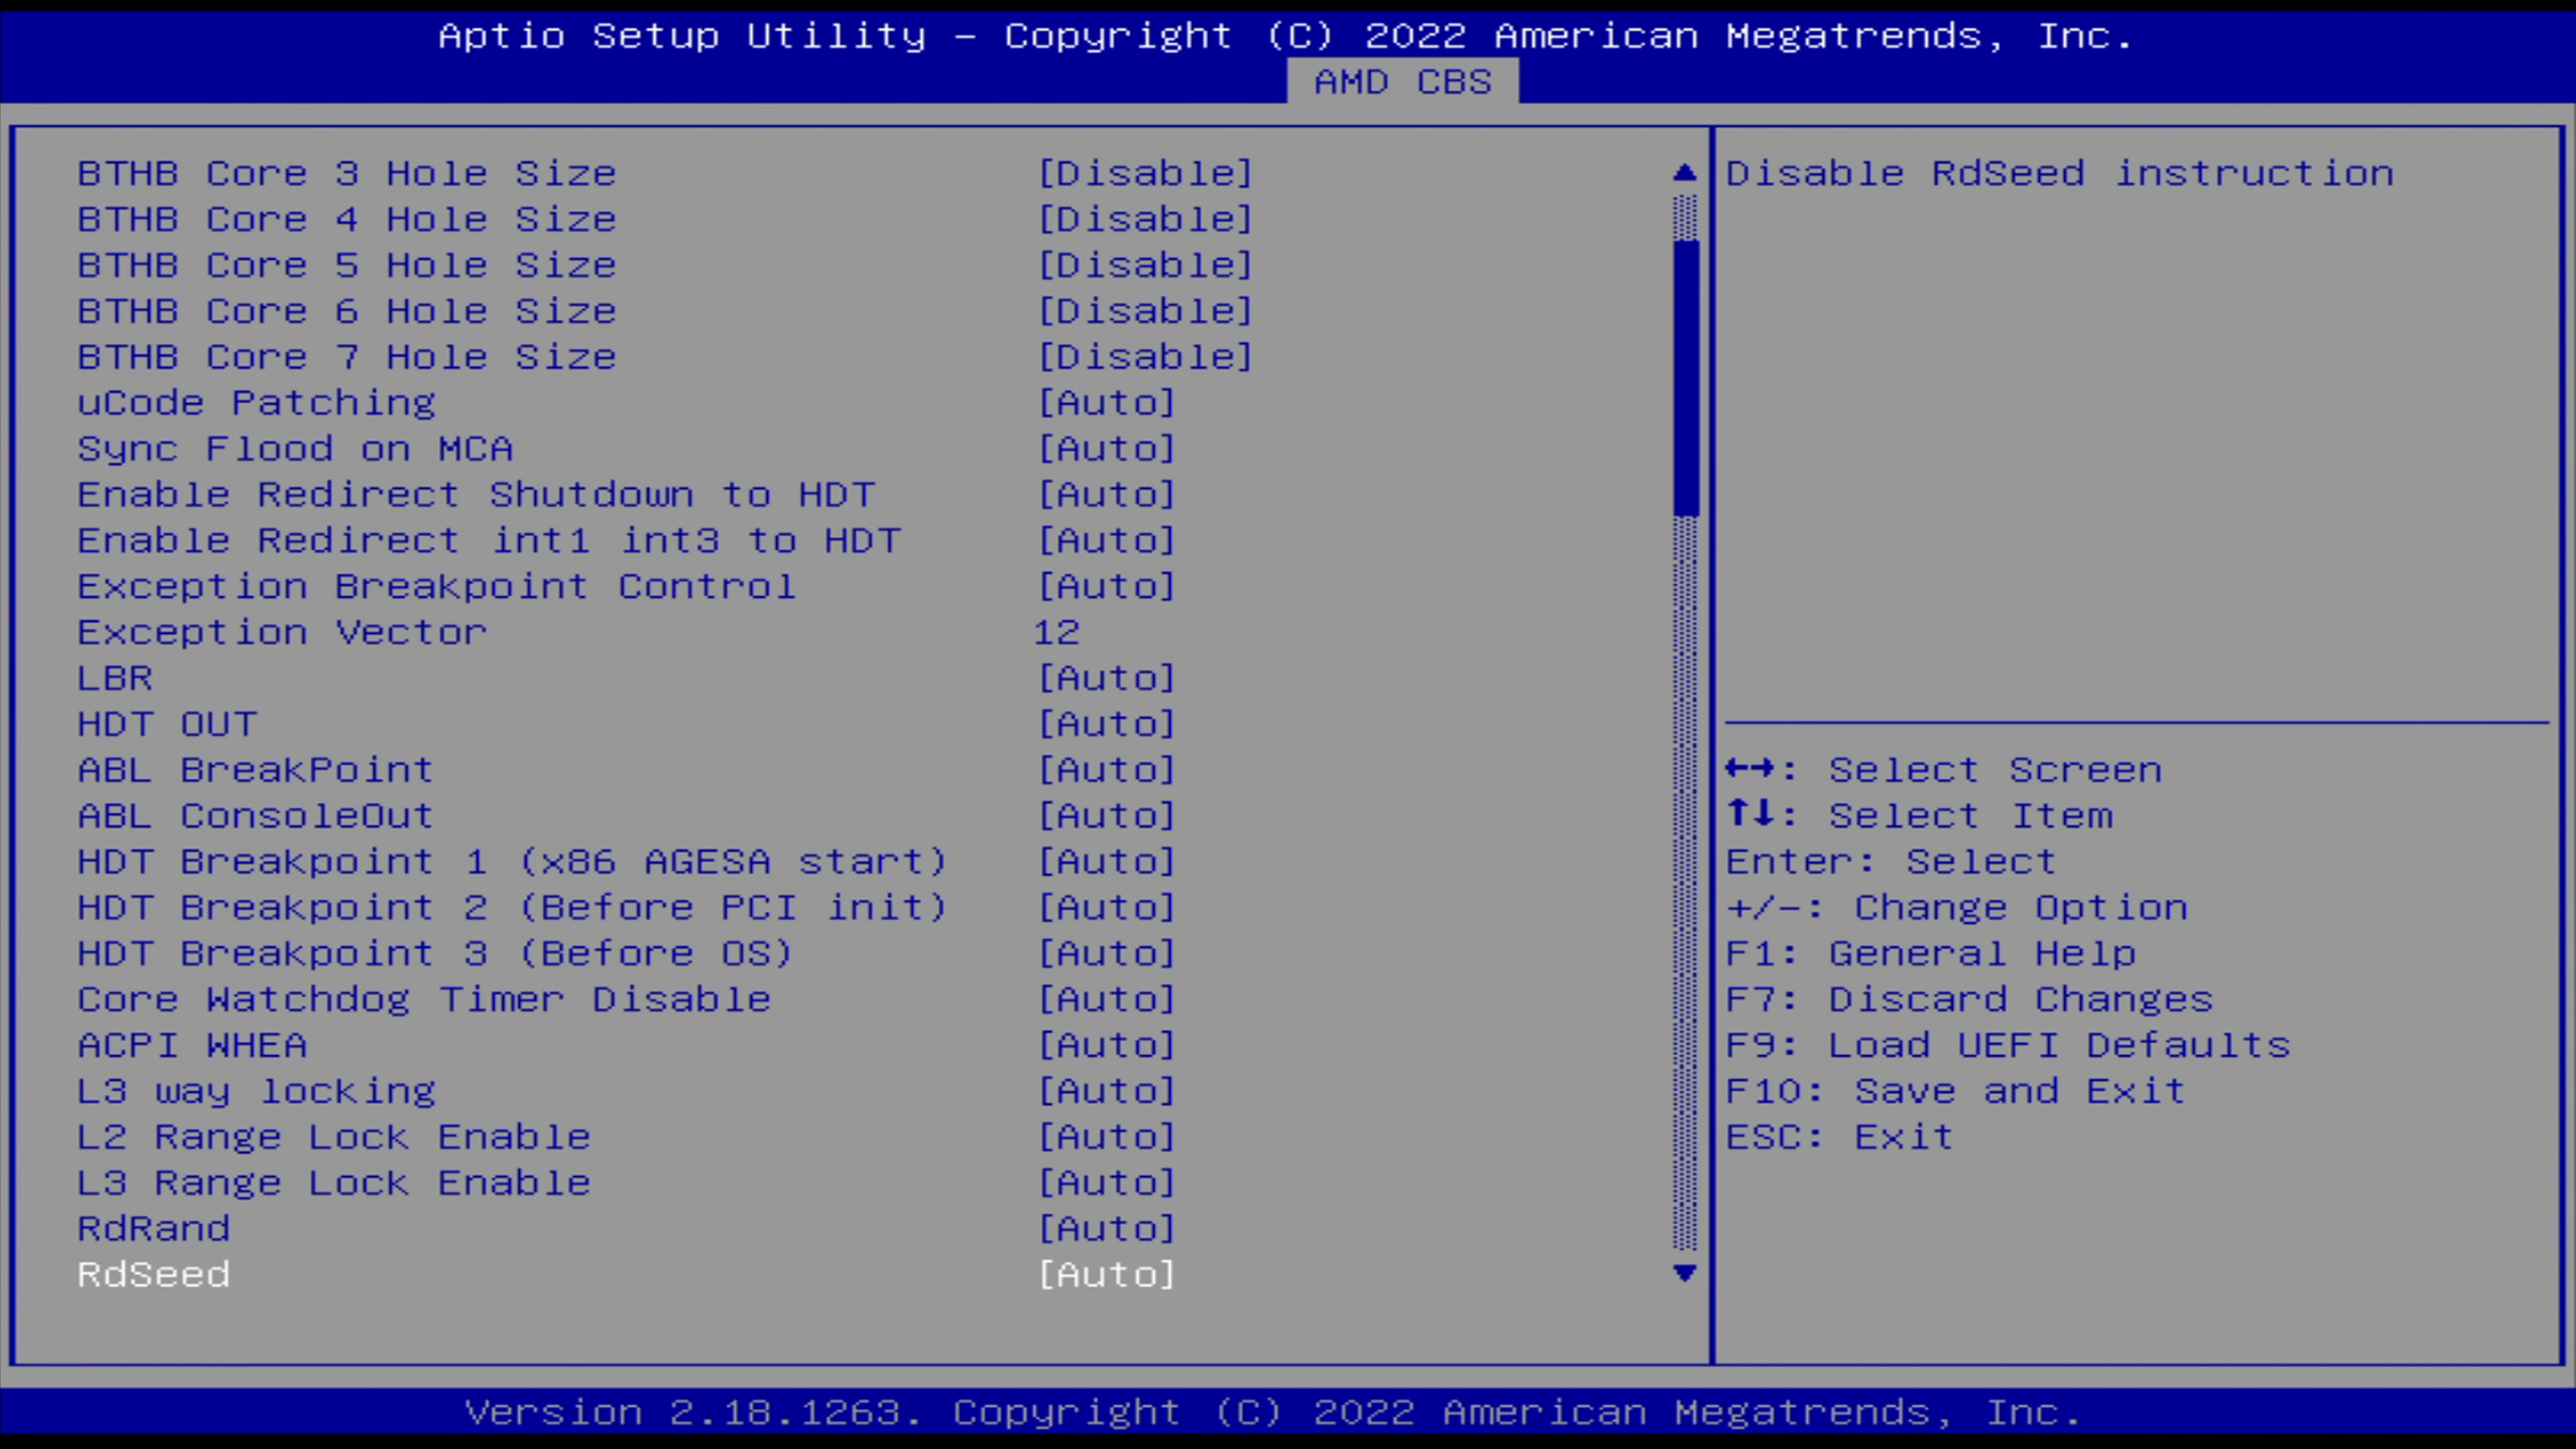Select the RdRand item
The width and height of the screenshot is (2576, 1449).
click(154, 1228)
